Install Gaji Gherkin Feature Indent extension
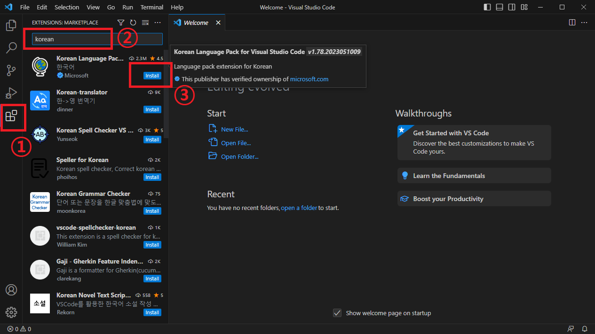 152,279
